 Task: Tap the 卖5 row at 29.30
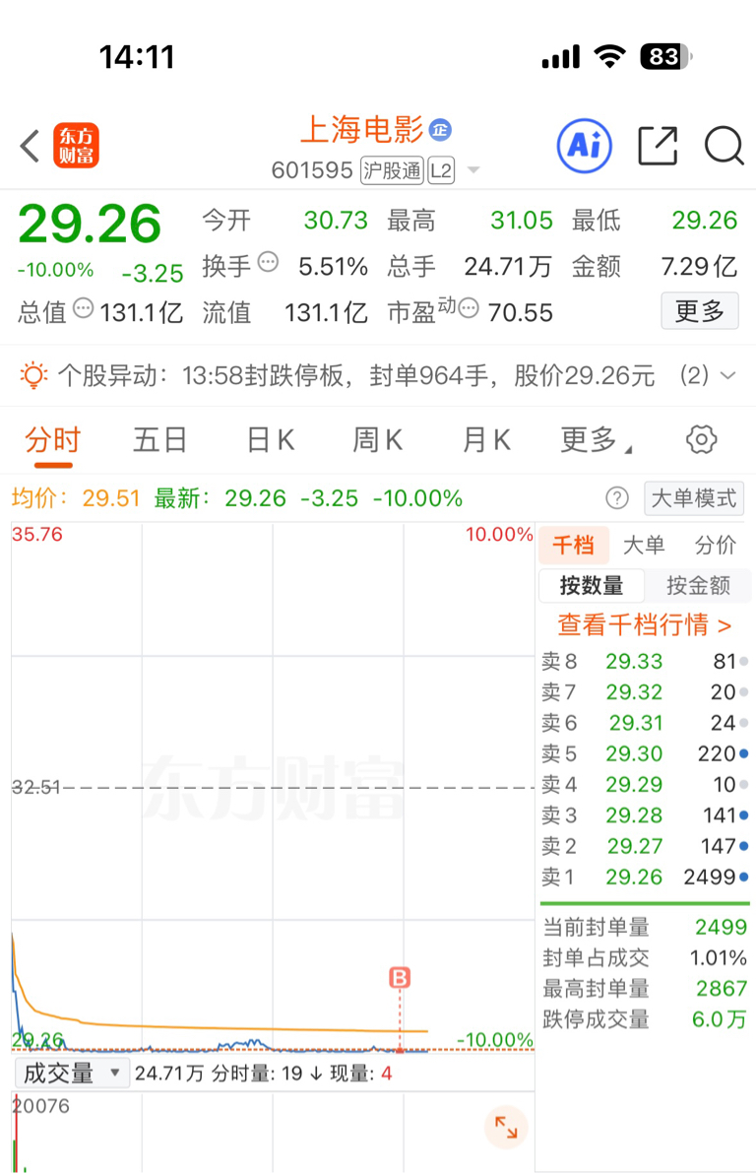click(645, 753)
